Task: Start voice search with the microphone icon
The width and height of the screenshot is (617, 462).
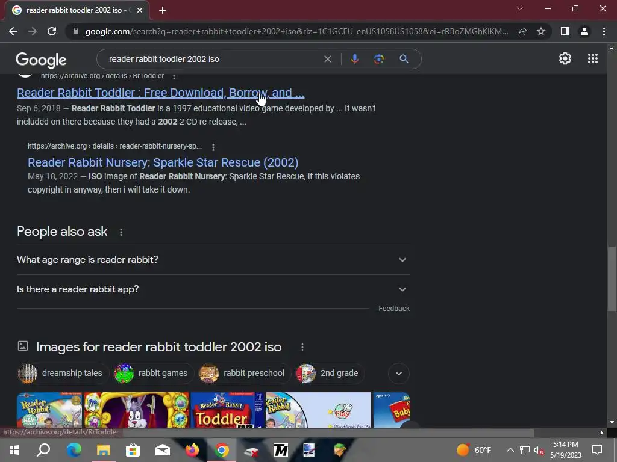Action: coord(354,59)
